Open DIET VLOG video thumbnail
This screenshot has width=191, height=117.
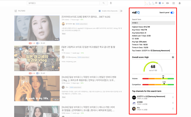(x=37, y=28)
